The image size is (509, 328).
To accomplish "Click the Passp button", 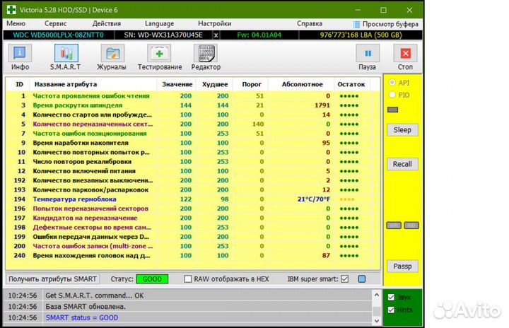I will (402, 266).
